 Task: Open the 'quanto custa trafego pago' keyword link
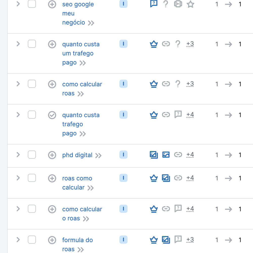tap(81, 124)
